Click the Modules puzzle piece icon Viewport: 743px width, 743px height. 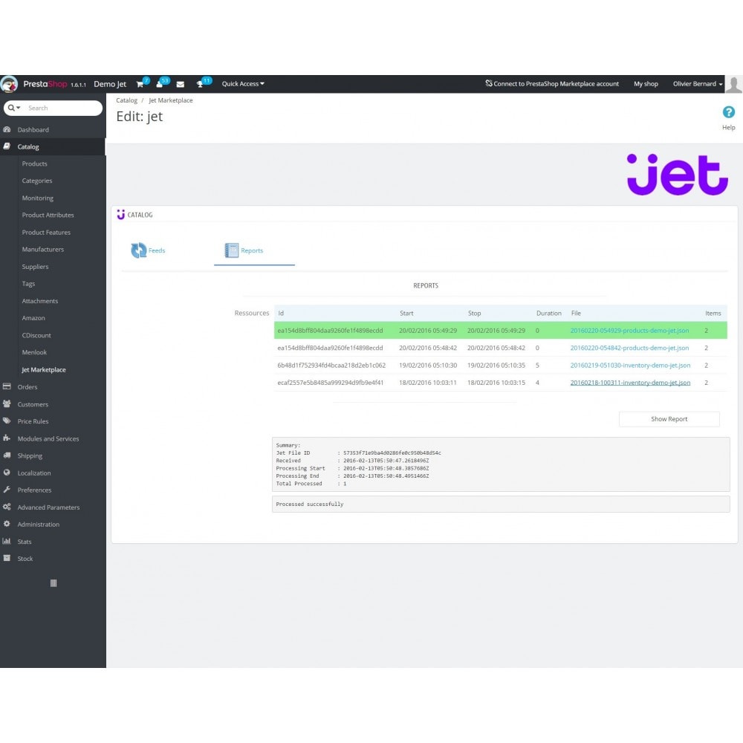pos(7,438)
